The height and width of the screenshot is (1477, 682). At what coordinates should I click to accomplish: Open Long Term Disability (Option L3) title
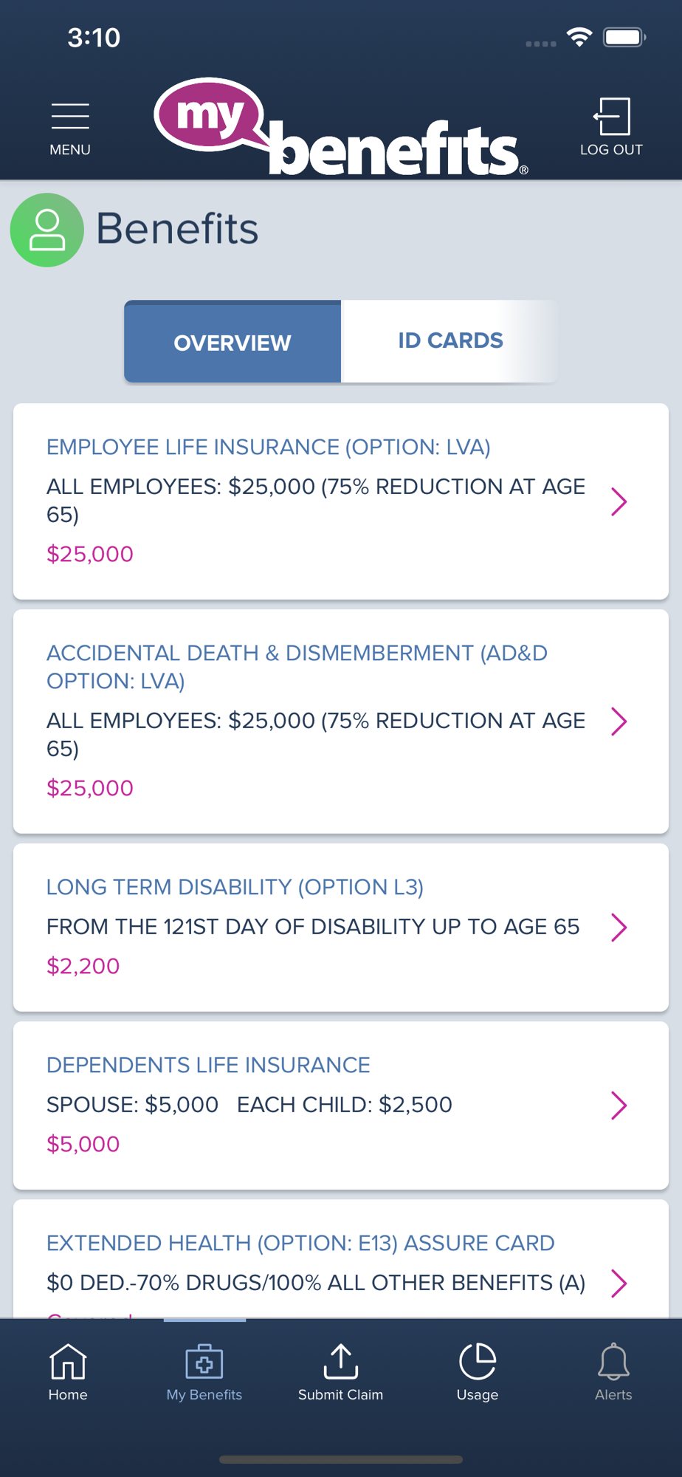(x=235, y=887)
